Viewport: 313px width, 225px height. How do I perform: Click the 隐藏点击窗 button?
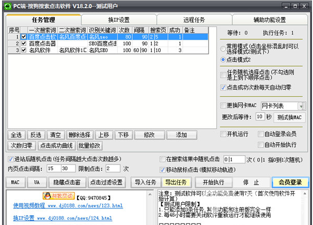(x=67, y=182)
